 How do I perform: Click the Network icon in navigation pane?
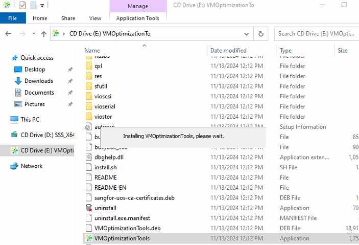(x=14, y=166)
